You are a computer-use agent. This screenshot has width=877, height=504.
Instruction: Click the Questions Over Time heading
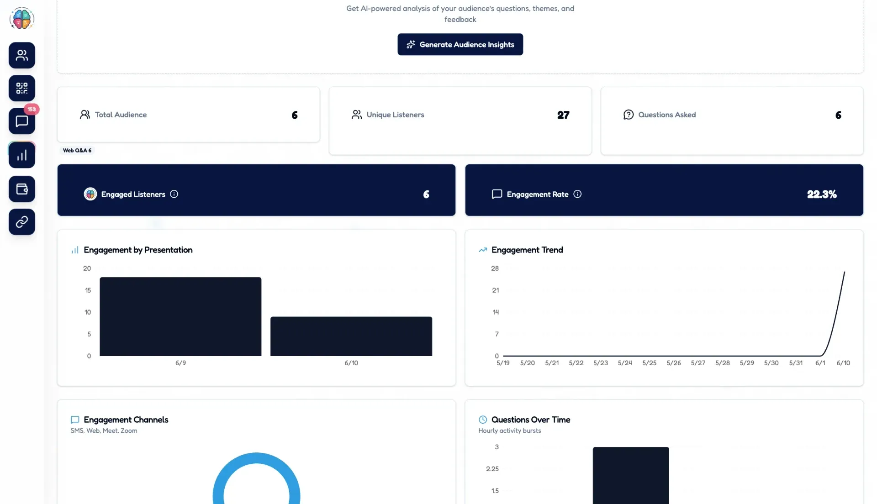531,420
